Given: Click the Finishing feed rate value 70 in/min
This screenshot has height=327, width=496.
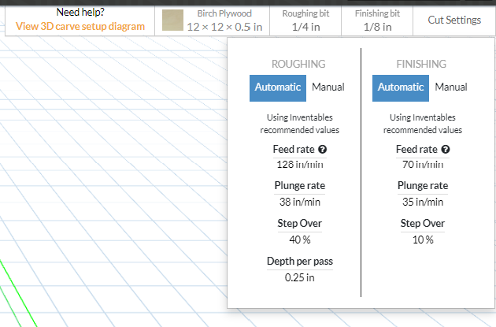Looking at the screenshot, I should [x=423, y=165].
